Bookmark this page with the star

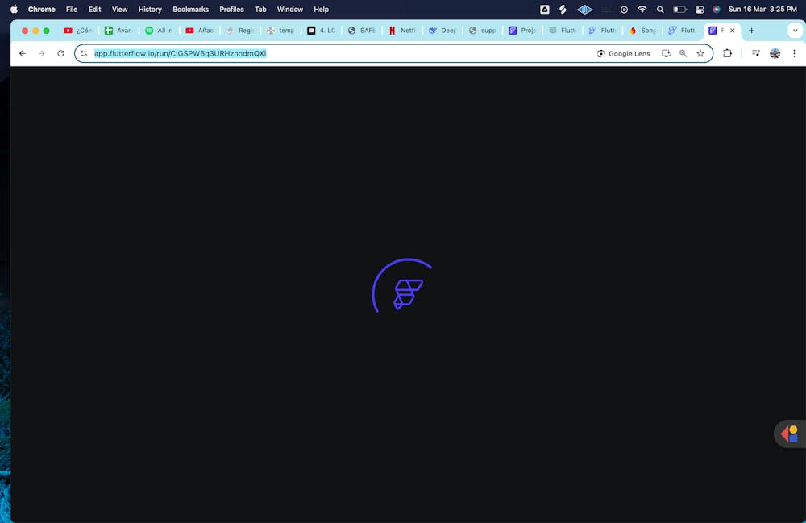[x=700, y=53]
